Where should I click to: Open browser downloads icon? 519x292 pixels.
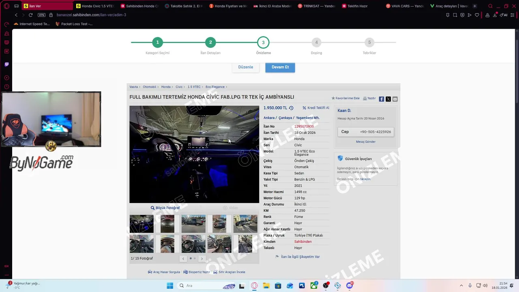coord(495,15)
